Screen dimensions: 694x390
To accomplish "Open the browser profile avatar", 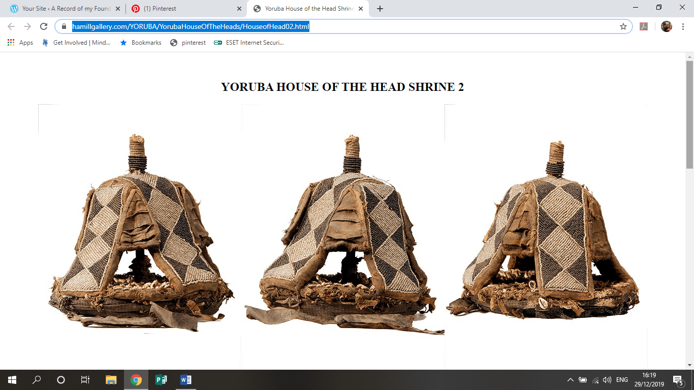I will (666, 26).
